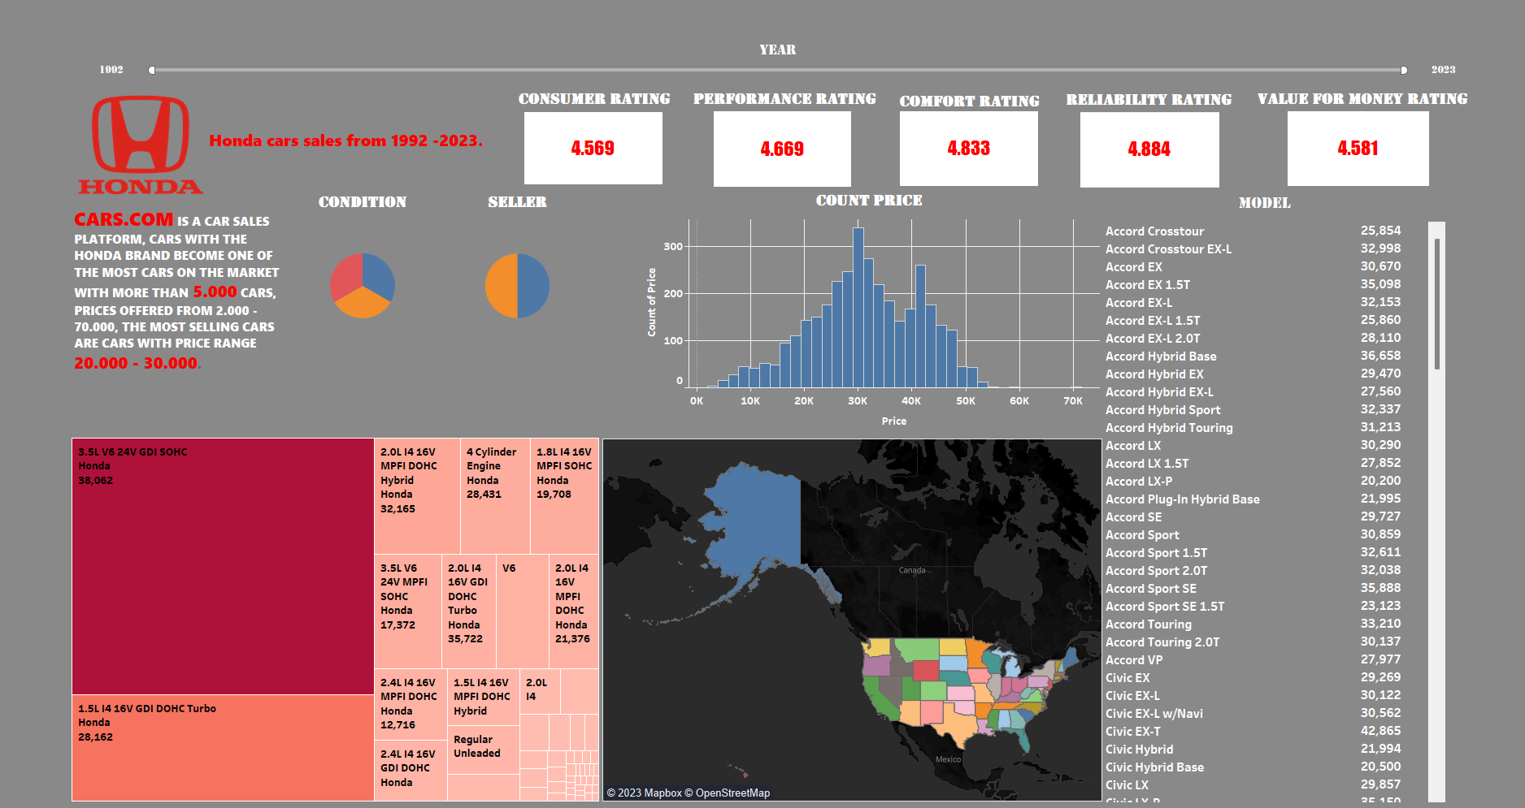
Task: Select the Accord Sport 2.0T row
Action: 1253,571
